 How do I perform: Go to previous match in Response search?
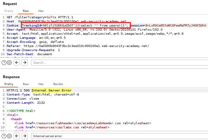(17, 136)
